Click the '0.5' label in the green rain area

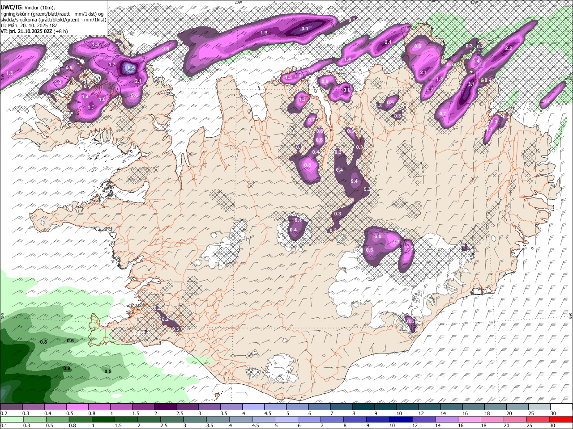point(108,371)
